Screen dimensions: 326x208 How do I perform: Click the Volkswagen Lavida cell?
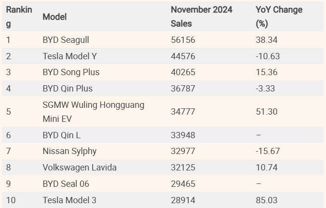coord(80,168)
